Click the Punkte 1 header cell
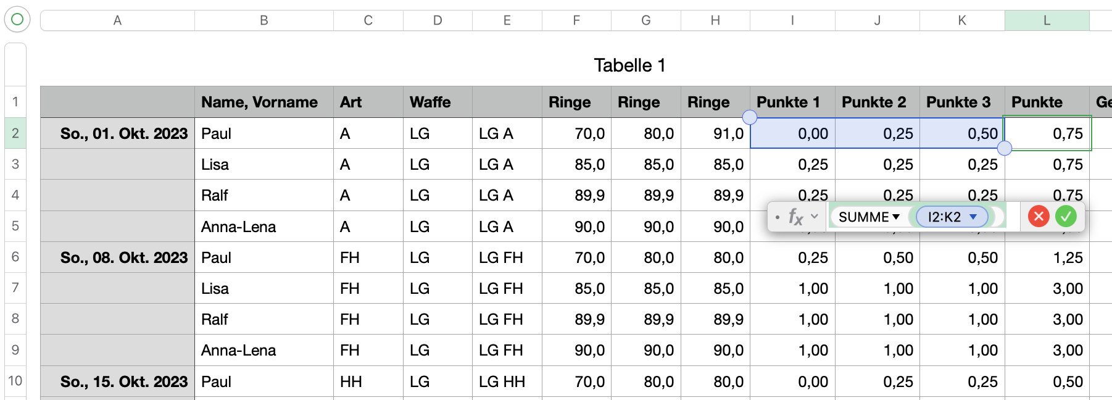 click(x=788, y=102)
